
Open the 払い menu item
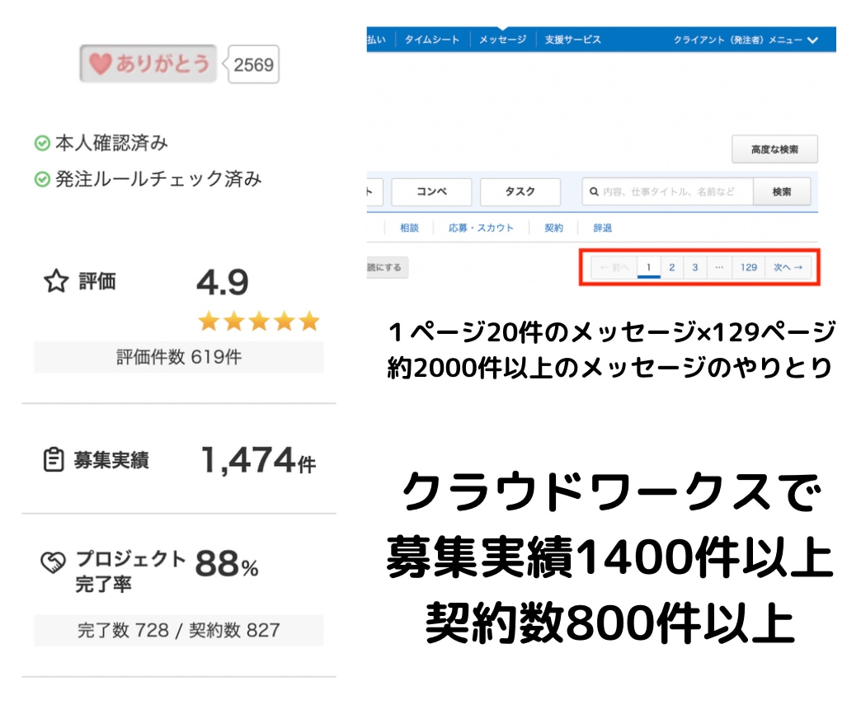point(377,40)
